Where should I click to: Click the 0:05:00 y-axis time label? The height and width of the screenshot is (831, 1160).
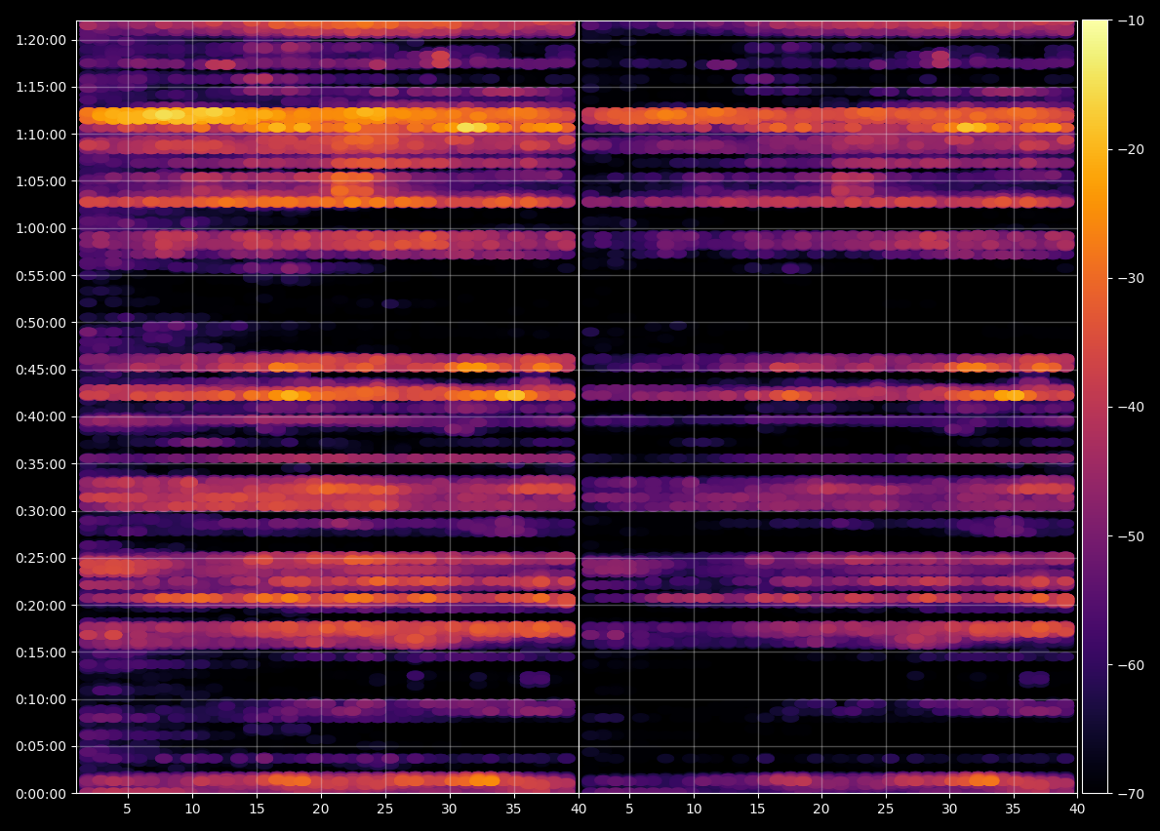[x=41, y=747]
